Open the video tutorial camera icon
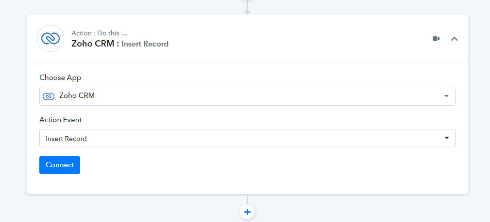 436,39
